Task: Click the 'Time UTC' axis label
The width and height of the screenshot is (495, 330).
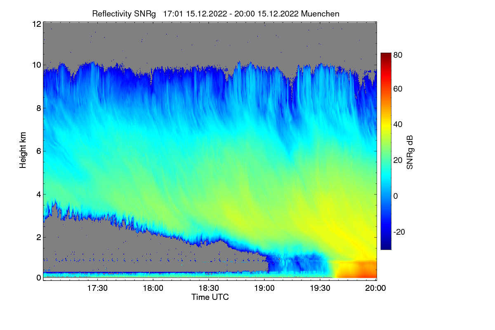Action: click(210, 297)
